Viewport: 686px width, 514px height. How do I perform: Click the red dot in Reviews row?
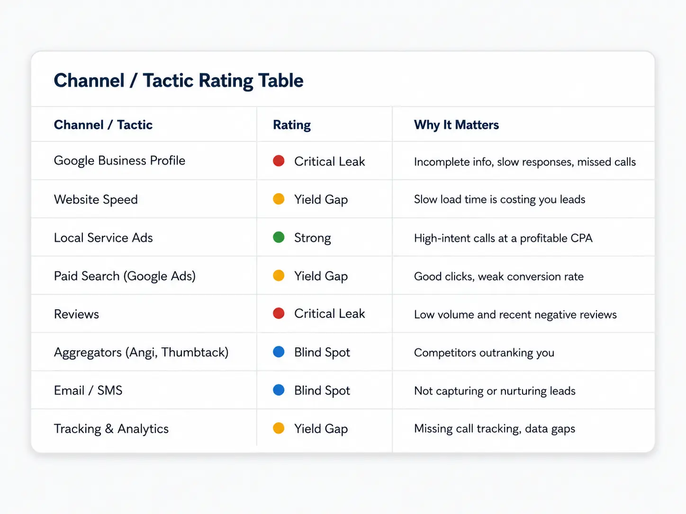[279, 313]
